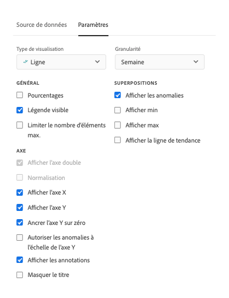Enable Afficher min overlay
Screen dimensions: 229x298
point(118,110)
